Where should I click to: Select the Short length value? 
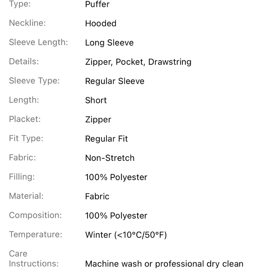tap(96, 100)
